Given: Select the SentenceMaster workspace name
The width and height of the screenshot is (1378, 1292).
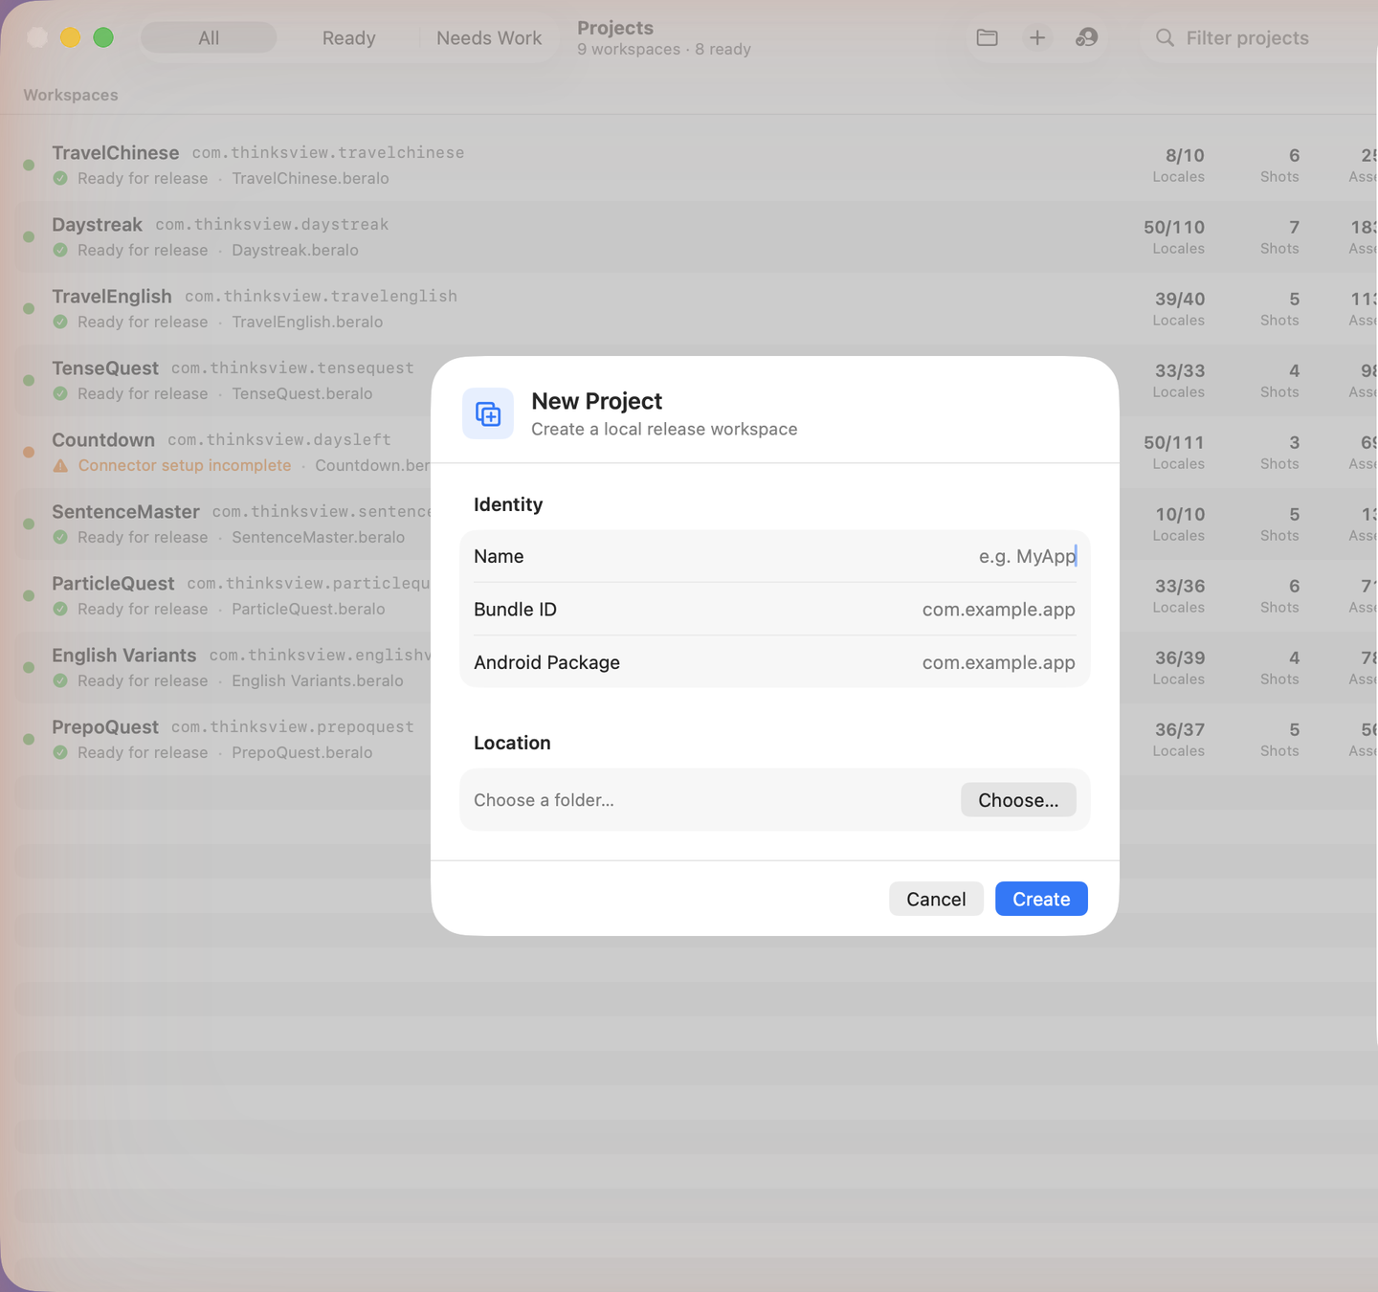Looking at the screenshot, I should (x=125, y=511).
